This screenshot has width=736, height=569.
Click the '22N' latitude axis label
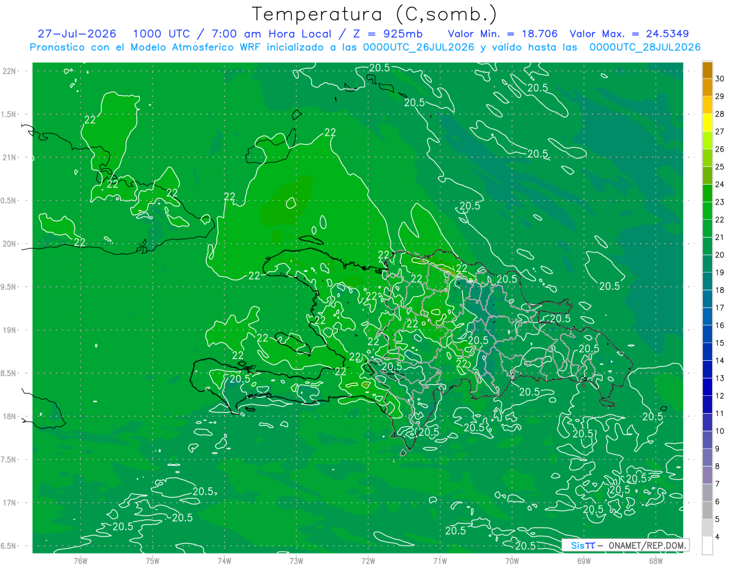pos(10,71)
